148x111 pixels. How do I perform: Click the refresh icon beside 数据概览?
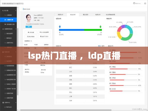click(x=31, y=41)
